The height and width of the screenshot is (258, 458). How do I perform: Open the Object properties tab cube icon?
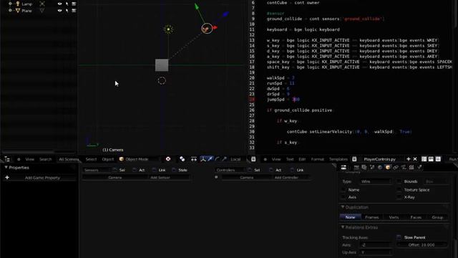tap(388, 167)
